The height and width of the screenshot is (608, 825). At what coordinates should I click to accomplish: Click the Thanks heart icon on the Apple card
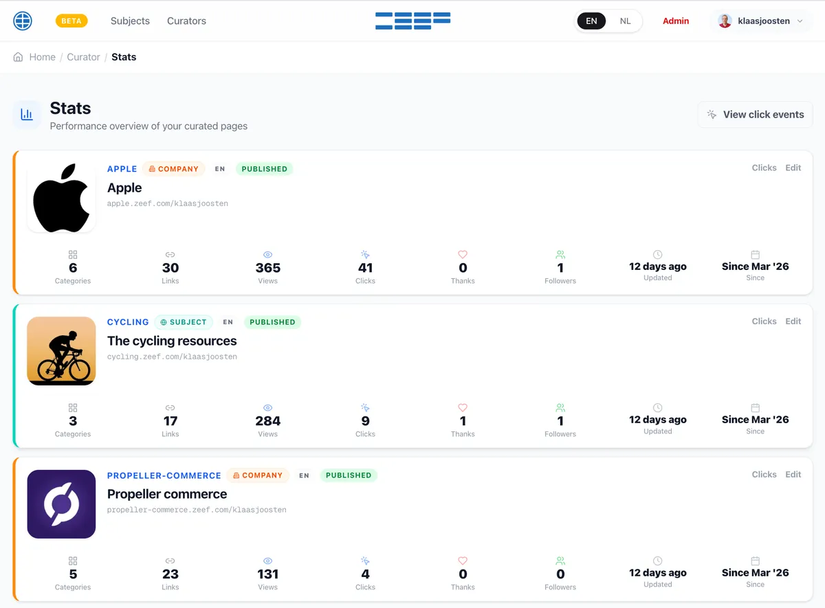pyautogui.click(x=463, y=255)
